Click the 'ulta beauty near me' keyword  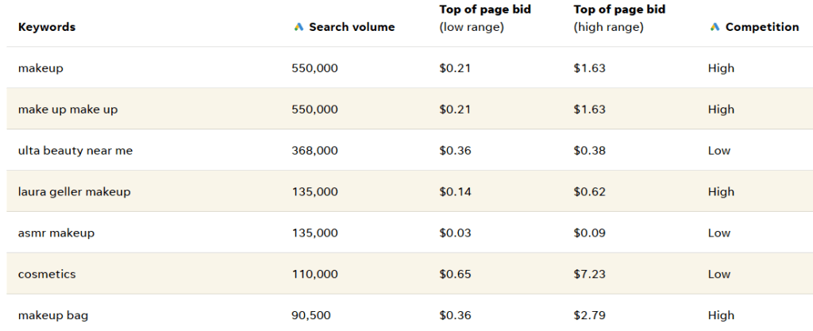pyautogui.click(x=75, y=151)
